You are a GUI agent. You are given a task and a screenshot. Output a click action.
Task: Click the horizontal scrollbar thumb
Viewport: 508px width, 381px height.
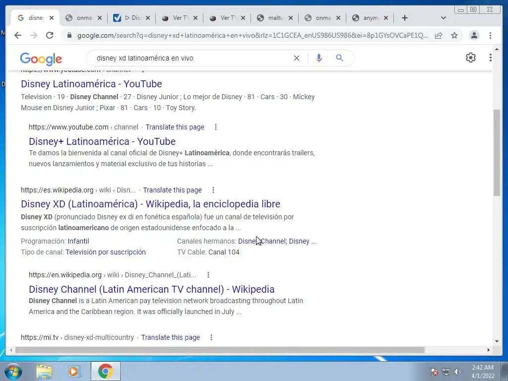pos(220,350)
